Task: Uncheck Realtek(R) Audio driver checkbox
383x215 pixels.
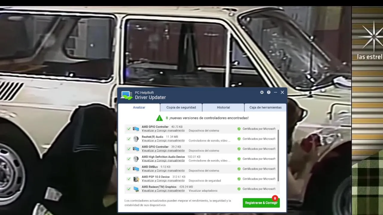Action: [x=129, y=139]
